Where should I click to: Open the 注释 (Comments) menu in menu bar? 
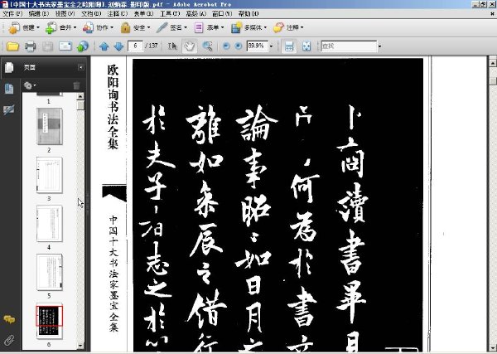pyautogui.click(x=118, y=13)
